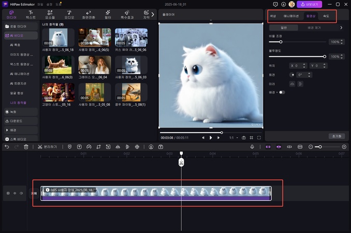Enter fullscreen preview mode

(259, 138)
